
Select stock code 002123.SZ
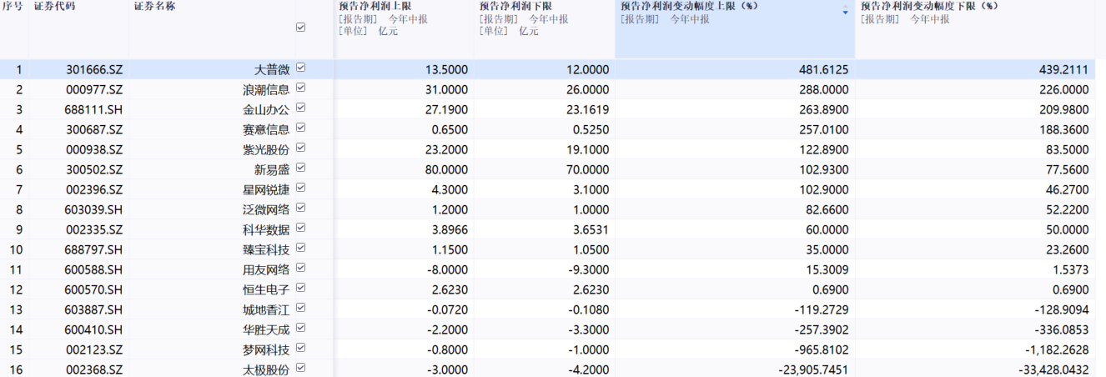click(93, 349)
